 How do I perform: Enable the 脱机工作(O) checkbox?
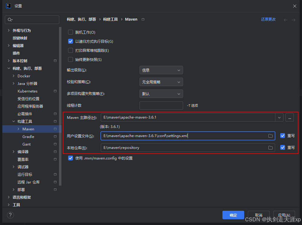(71, 32)
